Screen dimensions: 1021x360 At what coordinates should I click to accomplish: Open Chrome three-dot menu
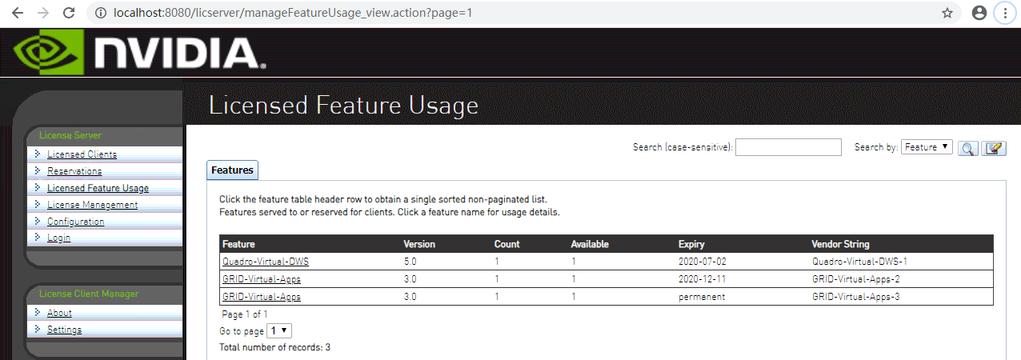pos(1005,13)
